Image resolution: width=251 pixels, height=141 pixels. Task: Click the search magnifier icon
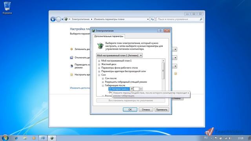[x=201, y=19]
